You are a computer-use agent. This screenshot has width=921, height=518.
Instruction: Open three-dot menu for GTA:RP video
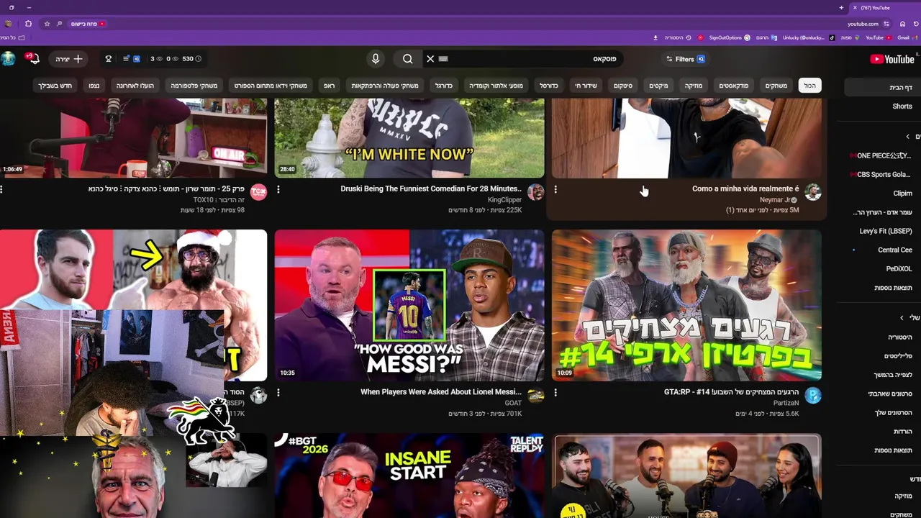click(555, 393)
